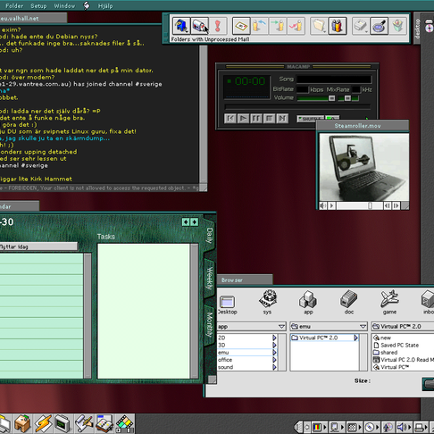Open the Hjälp menu
The height and width of the screenshot is (434, 434).
tap(105, 5)
